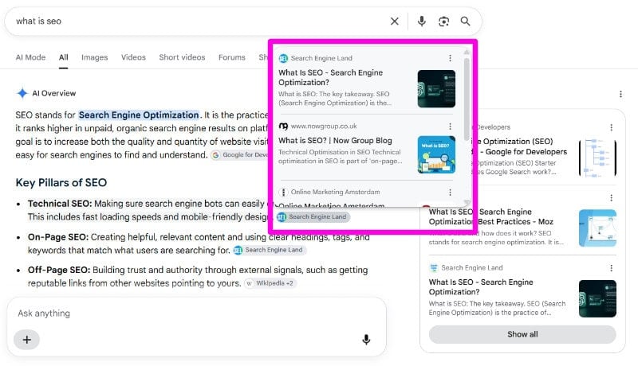Click the AI Overview sparkle icon
This screenshot has width=638, height=366.
pyautogui.click(x=22, y=93)
